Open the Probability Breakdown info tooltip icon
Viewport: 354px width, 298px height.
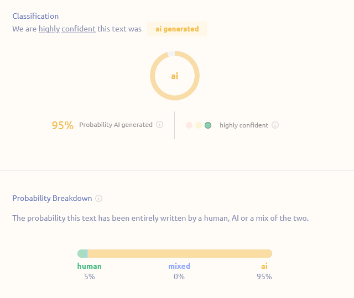coord(99,199)
